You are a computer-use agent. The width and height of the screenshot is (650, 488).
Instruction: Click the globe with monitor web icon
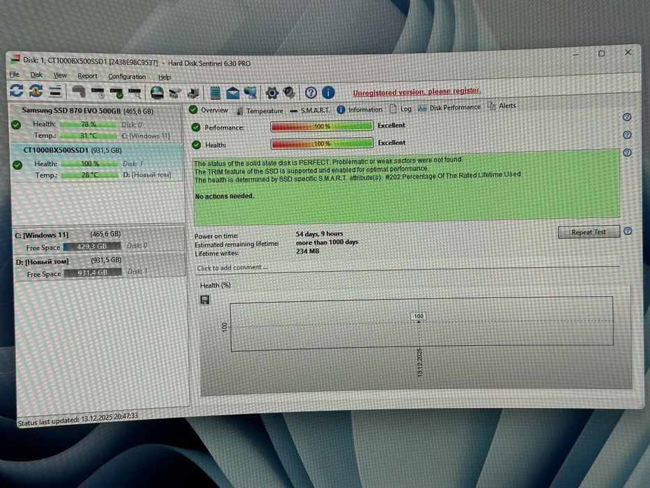[251, 93]
